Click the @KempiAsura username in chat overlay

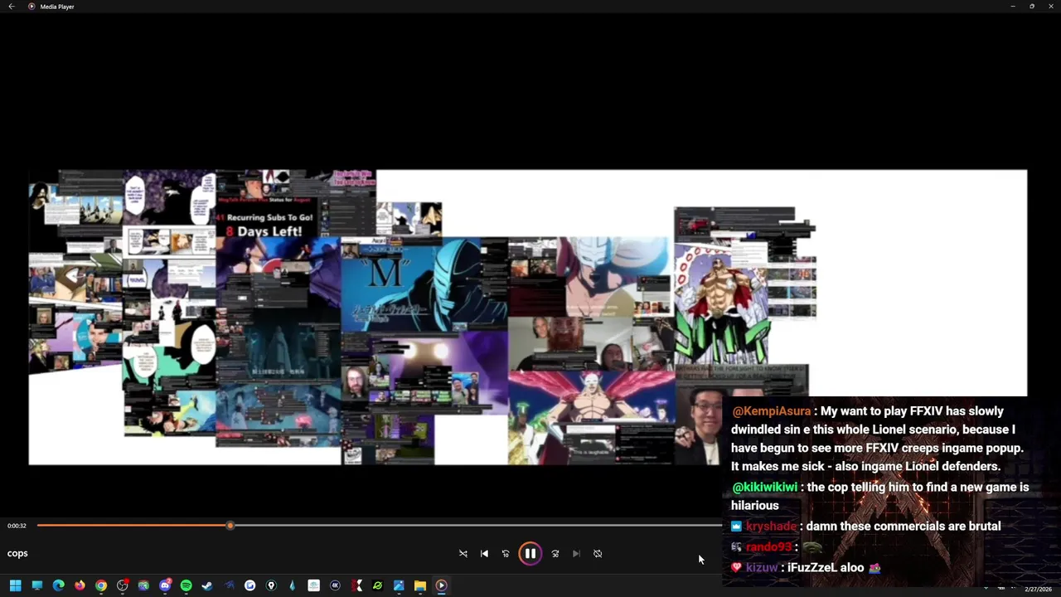pyautogui.click(x=771, y=411)
